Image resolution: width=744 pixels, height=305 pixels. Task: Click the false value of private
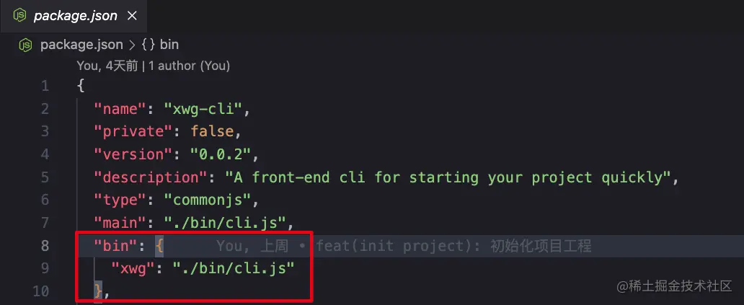(212, 131)
